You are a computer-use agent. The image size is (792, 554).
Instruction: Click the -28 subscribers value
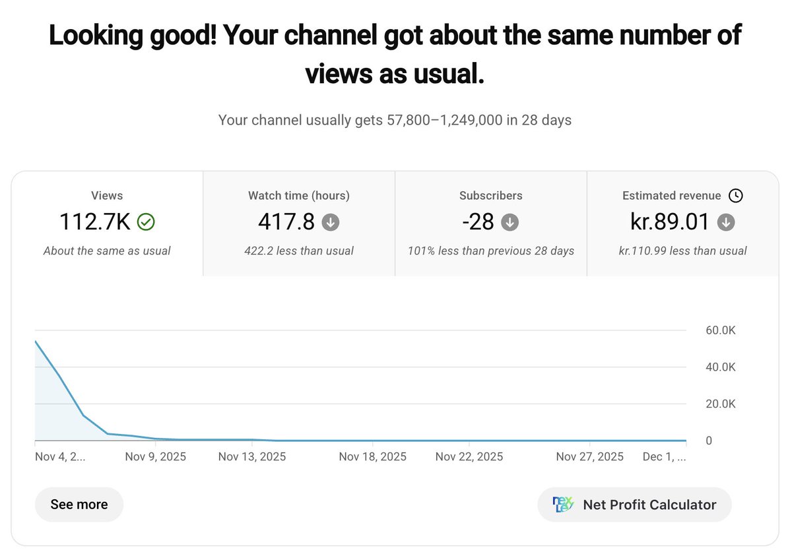[478, 222]
